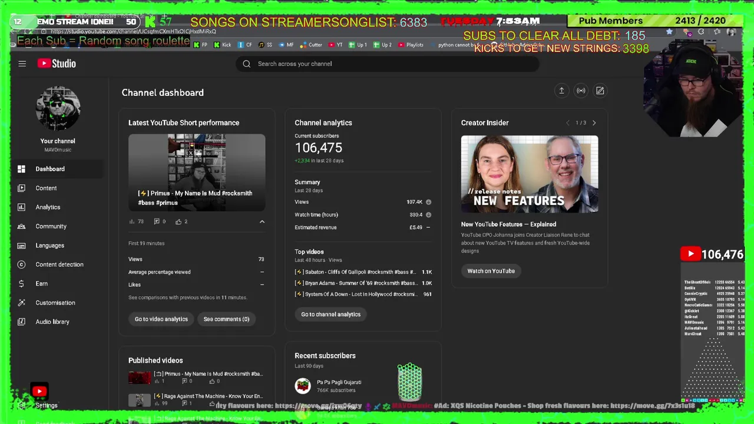
Task: Open the hamburger navigation menu
Action: pyautogui.click(x=22, y=64)
